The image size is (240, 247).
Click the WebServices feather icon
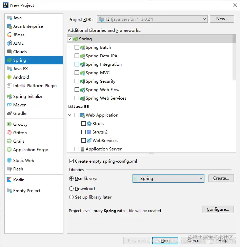tap(89, 140)
